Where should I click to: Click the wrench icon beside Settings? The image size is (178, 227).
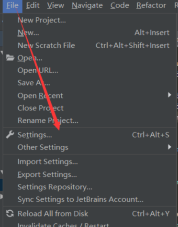[x=10, y=135]
